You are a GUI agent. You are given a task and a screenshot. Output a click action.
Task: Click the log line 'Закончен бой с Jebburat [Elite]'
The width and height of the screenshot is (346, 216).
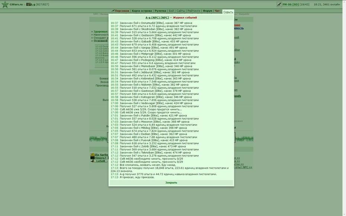pyautogui.click(x=150, y=72)
